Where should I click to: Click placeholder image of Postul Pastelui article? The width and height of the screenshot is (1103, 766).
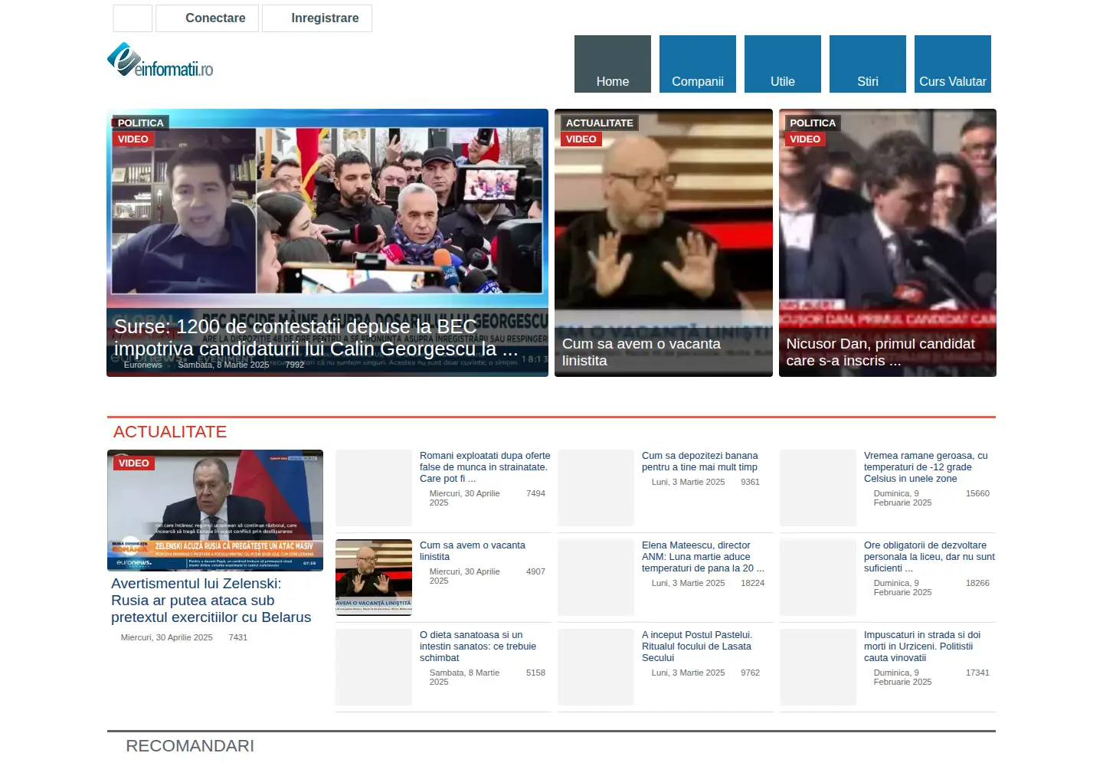coord(596,667)
